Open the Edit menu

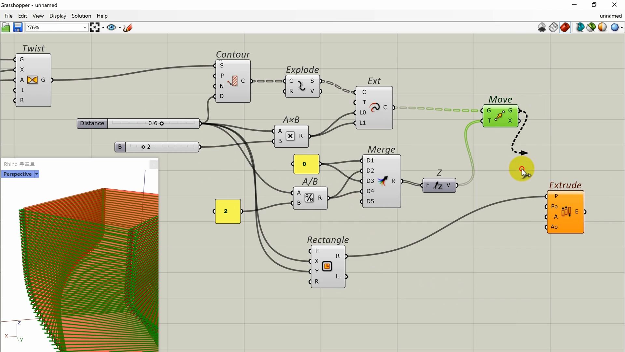[22, 16]
